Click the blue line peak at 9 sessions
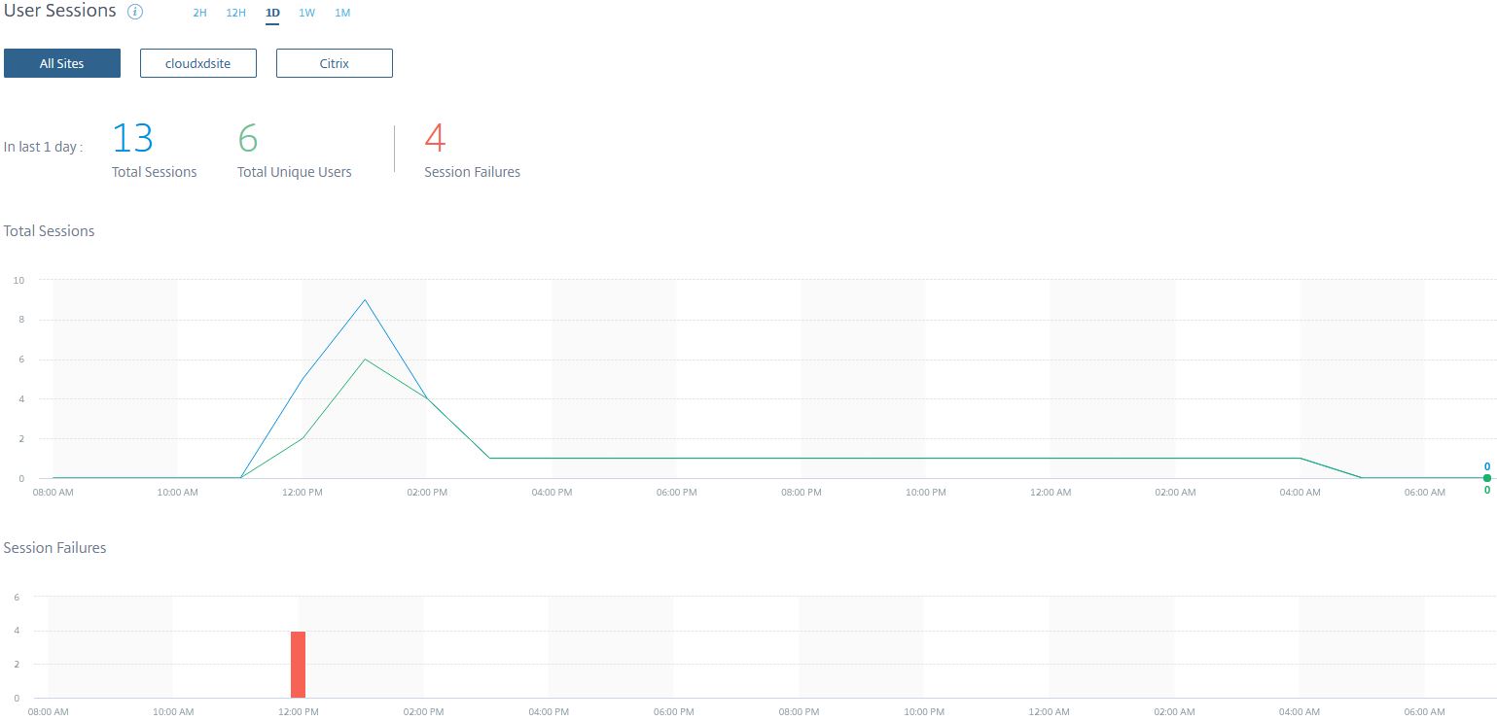Screen dimensions: 1497x721 coord(365,299)
